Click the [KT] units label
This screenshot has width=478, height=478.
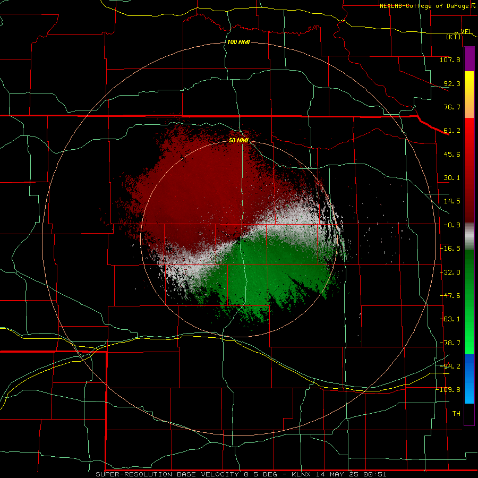pyautogui.click(x=454, y=37)
